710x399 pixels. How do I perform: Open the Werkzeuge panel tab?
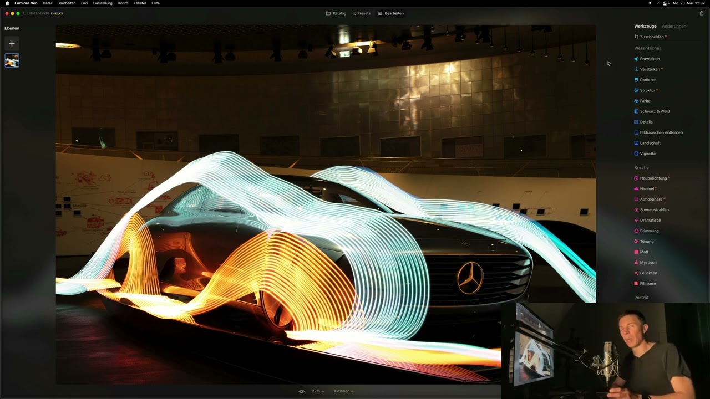pyautogui.click(x=645, y=26)
